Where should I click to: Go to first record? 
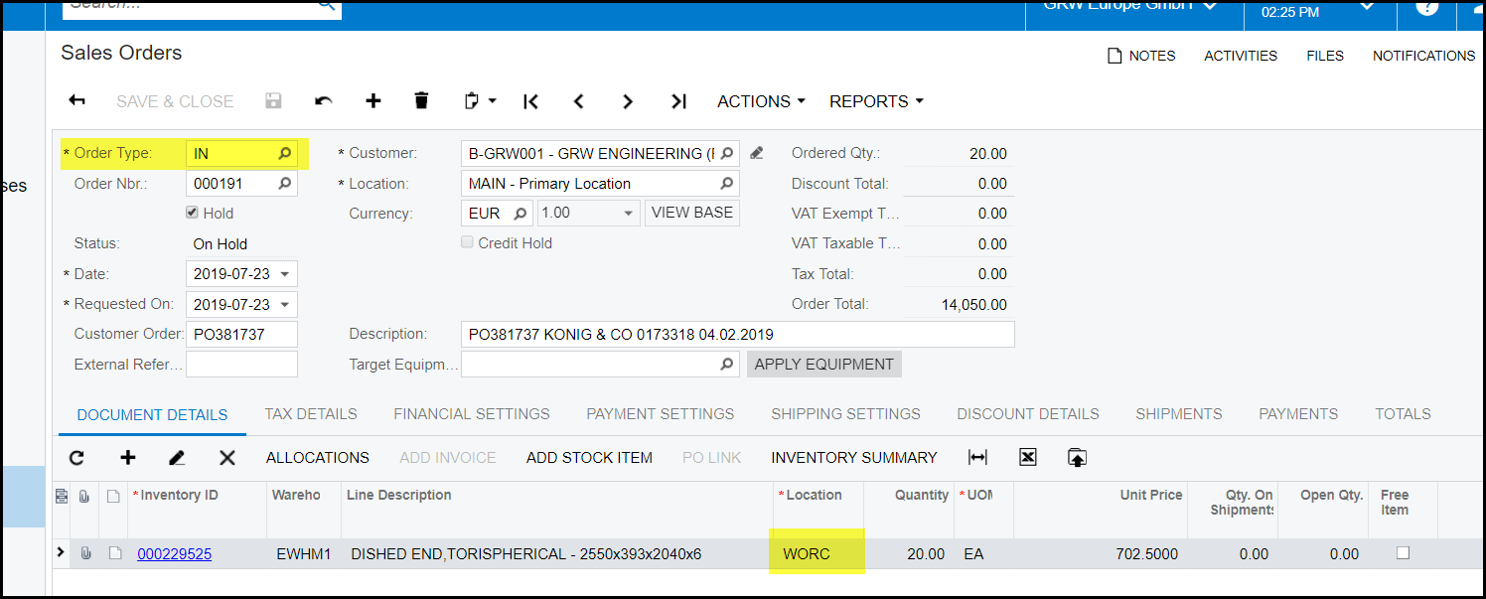click(x=530, y=101)
